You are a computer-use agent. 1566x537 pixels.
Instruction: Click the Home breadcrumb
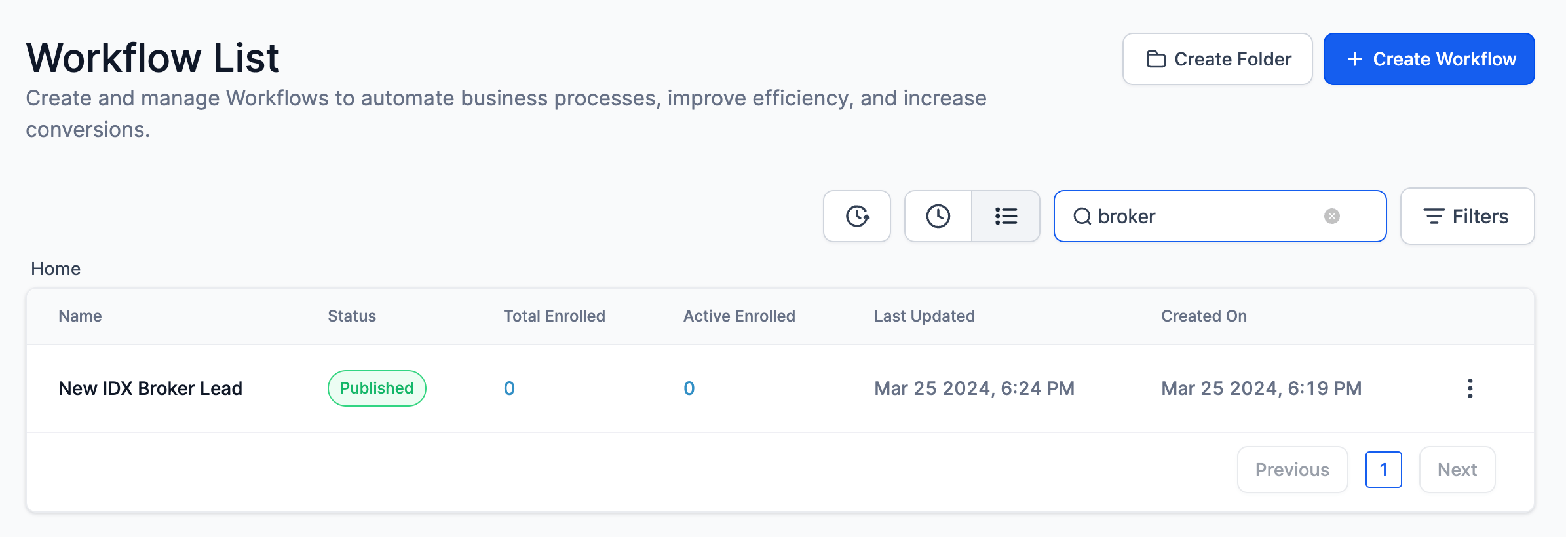[x=56, y=268]
